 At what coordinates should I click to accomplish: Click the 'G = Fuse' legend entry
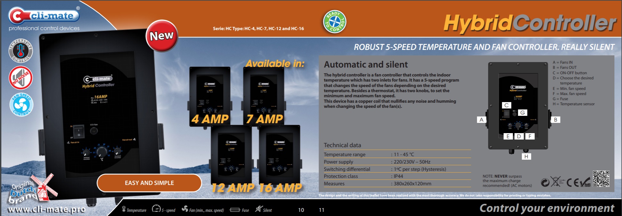tap(561, 99)
